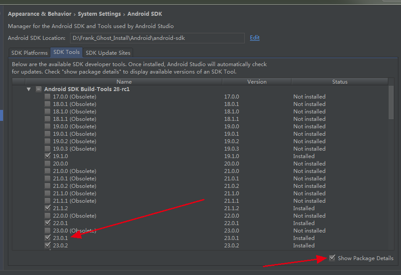
Task: Click the version cell 19.1.0
Action: (x=232, y=156)
